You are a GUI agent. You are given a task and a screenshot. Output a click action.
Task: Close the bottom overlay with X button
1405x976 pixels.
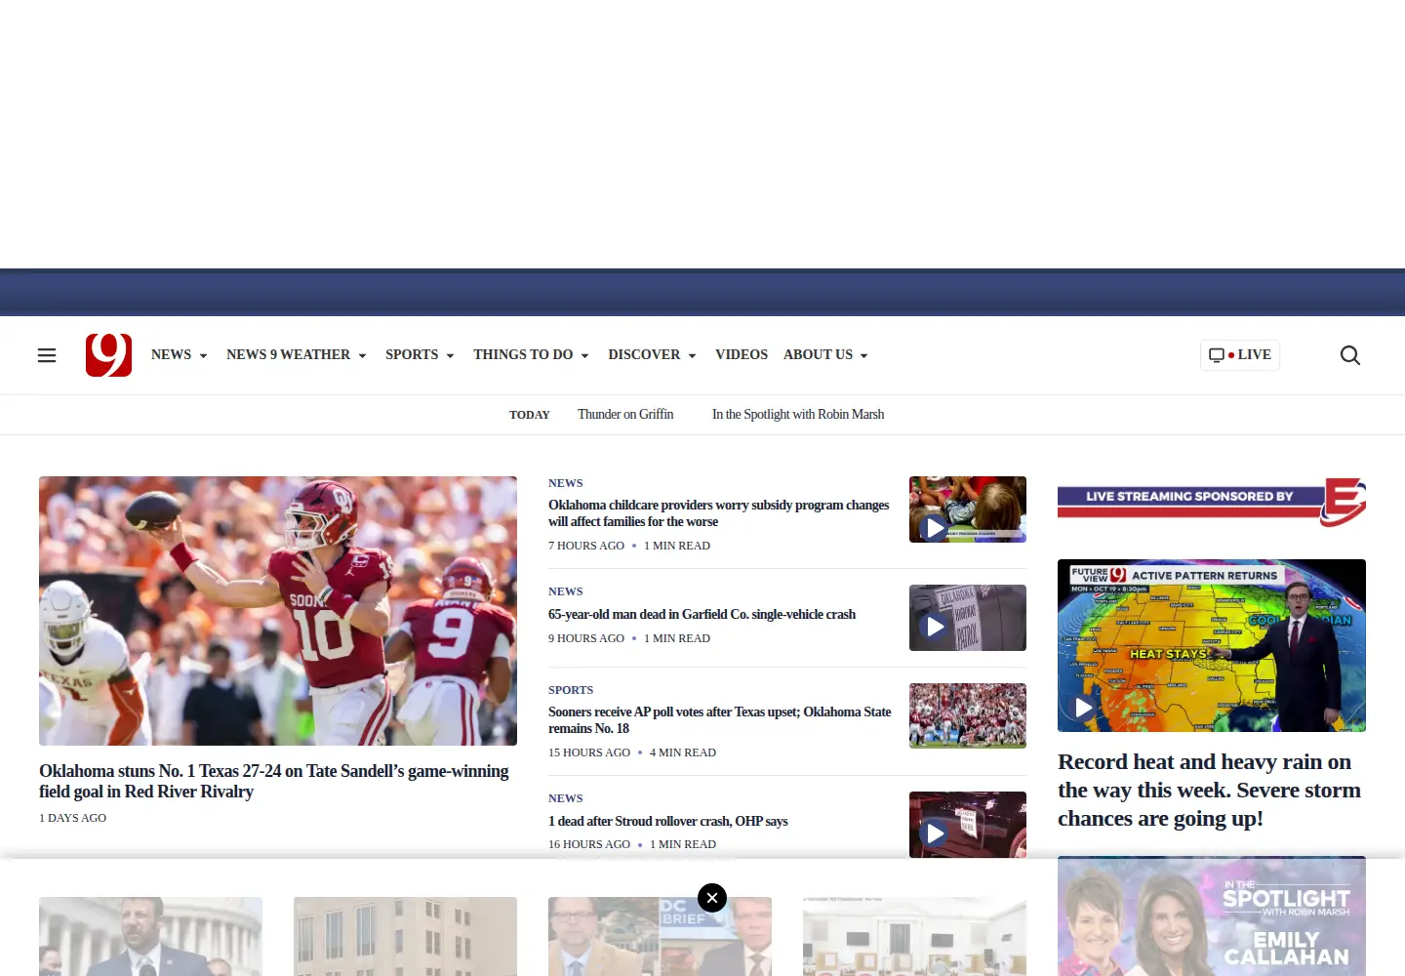click(712, 898)
